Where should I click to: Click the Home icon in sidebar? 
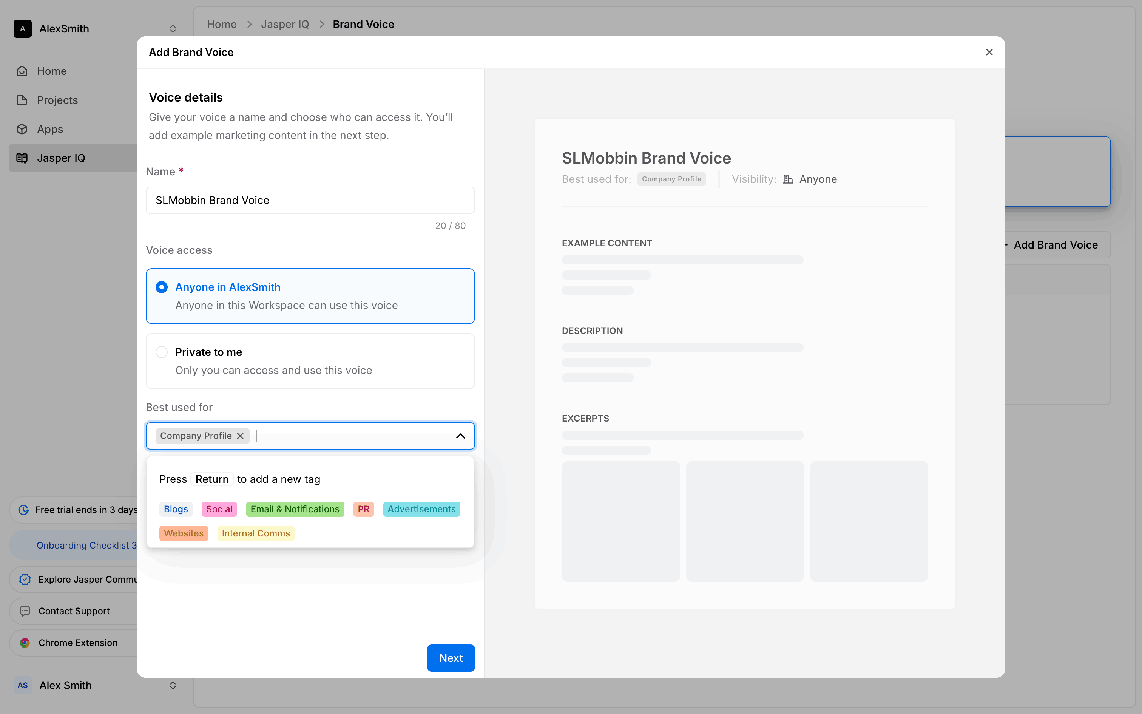pos(22,71)
